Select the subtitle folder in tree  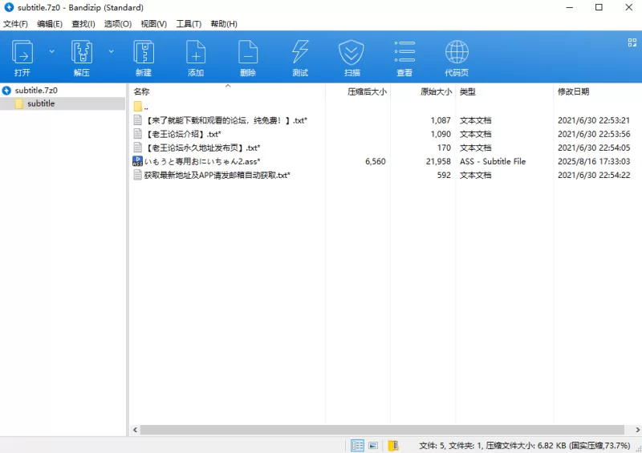(41, 103)
